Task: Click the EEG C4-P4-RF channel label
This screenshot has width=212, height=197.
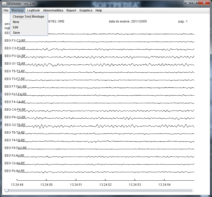Action: click(x=15, y=110)
